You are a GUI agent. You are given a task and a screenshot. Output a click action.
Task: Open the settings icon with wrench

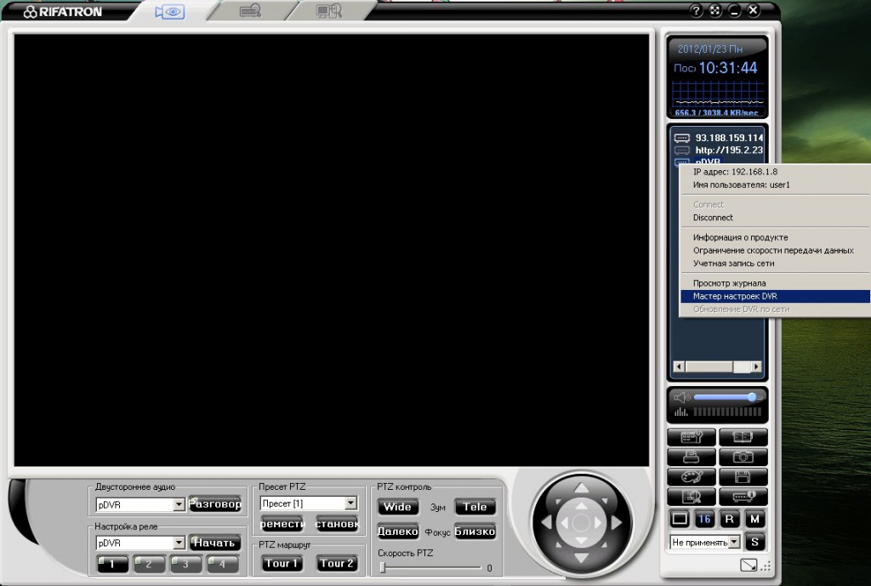(692, 437)
